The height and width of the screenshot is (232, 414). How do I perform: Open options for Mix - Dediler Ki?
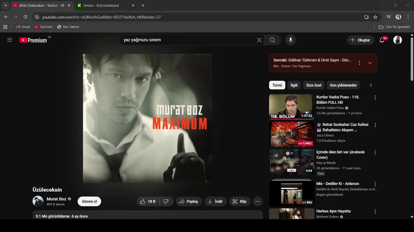375,184
